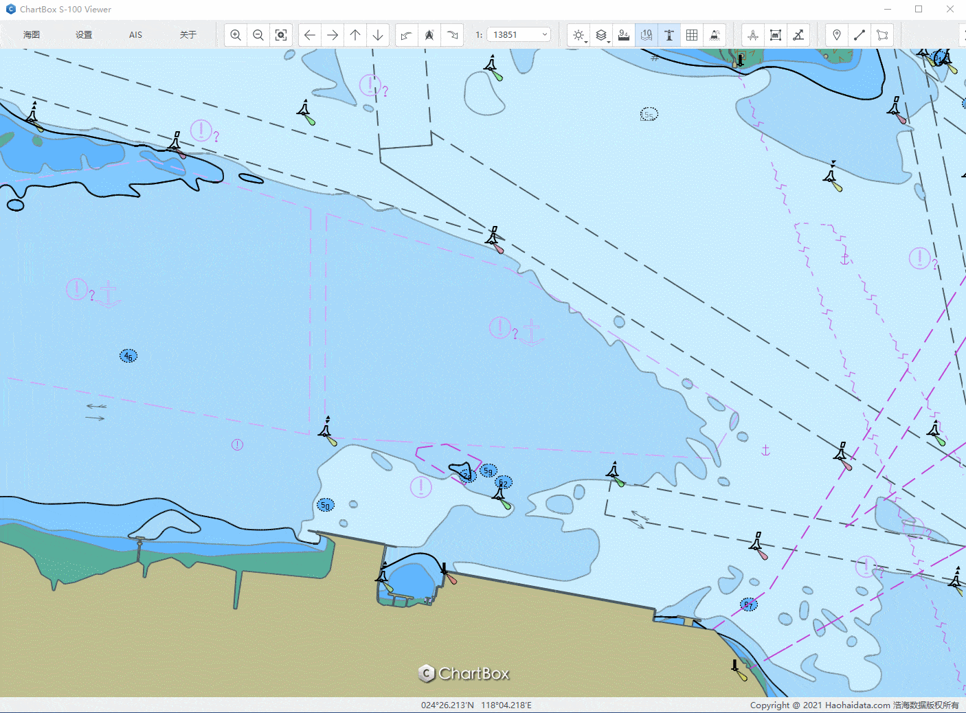This screenshot has width=966, height=713.
Task: Select the ship position tool
Action: tap(753, 35)
